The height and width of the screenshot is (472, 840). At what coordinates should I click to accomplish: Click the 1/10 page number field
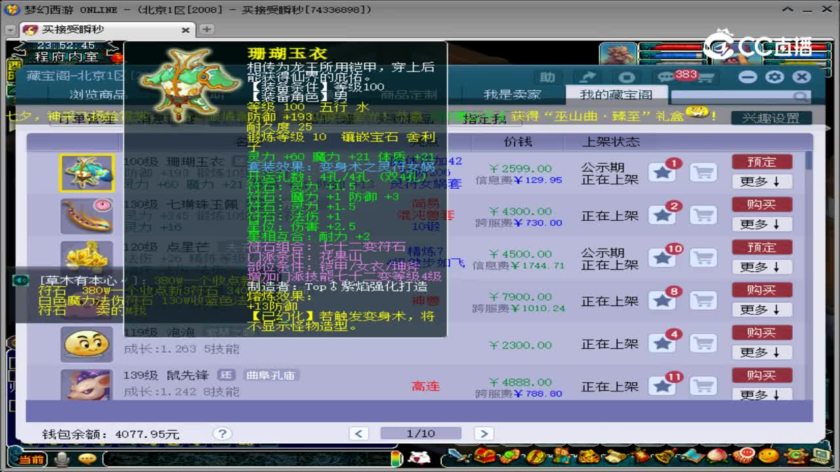pyautogui.click(x=421, y=433)
